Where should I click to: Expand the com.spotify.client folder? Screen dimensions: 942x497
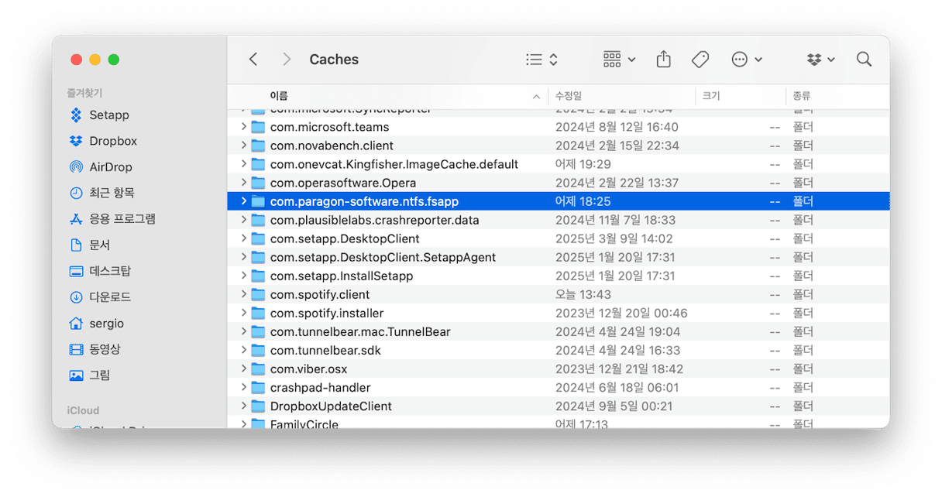(243, 294)
